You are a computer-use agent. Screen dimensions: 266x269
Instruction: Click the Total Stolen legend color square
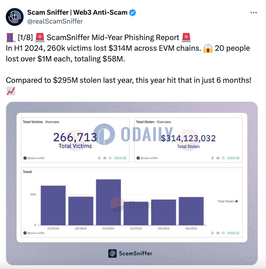(237, 201)
